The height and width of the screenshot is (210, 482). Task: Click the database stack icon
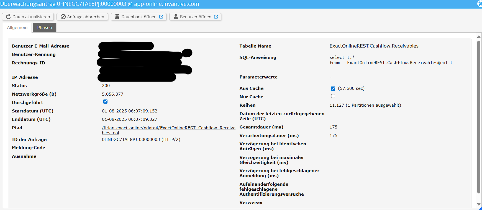click(x=117, y=17)
